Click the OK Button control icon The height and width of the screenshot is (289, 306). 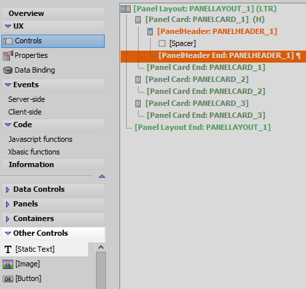point(8,279)
